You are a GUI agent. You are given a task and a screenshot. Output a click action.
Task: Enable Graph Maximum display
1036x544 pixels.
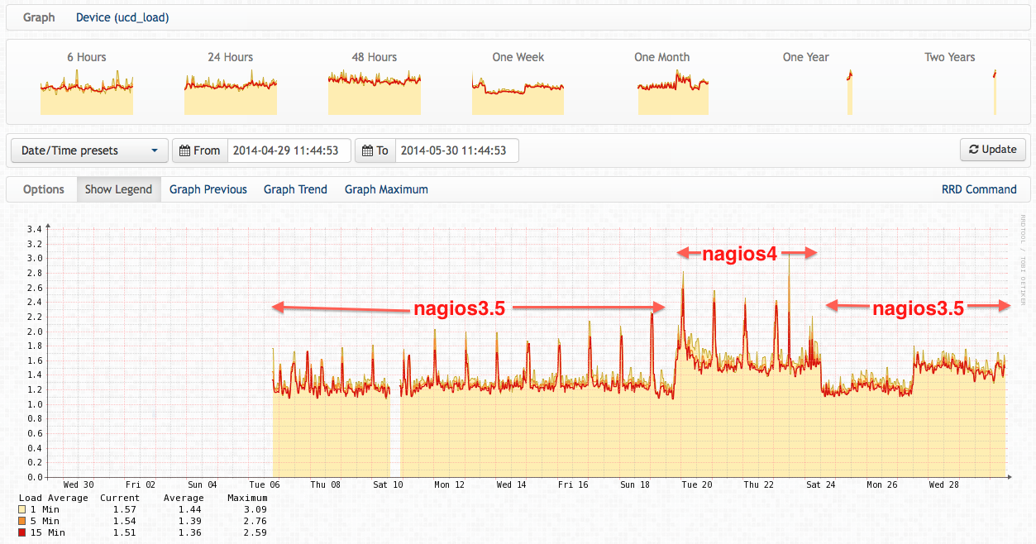386,189
